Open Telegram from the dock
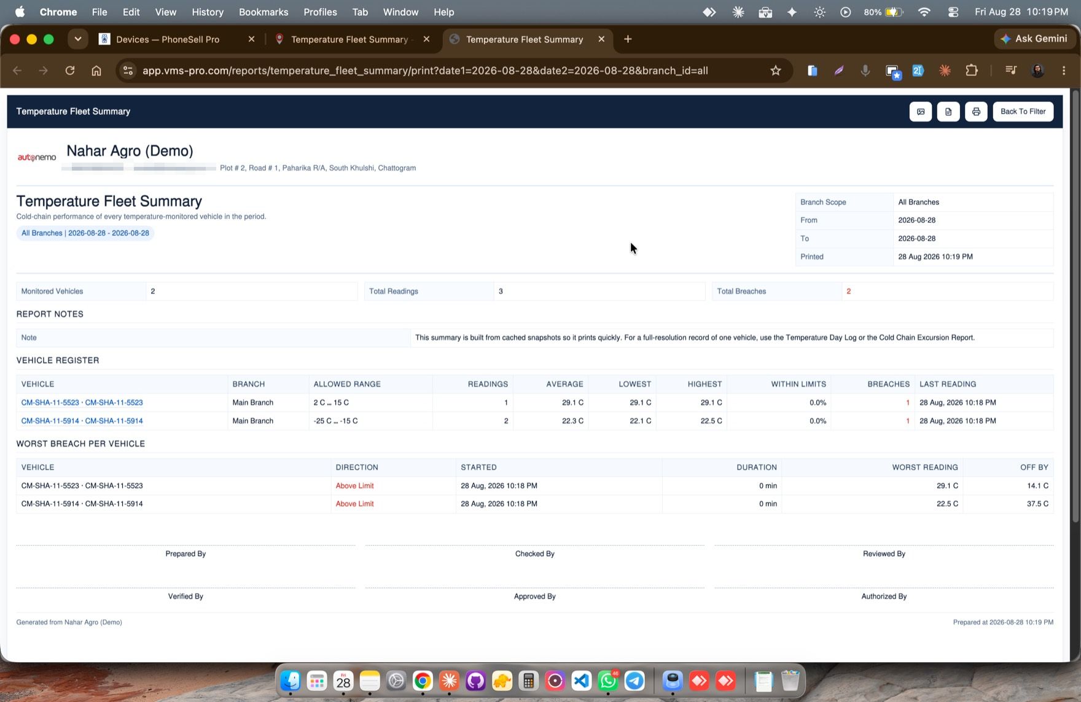1081x702 pixels. [634, 681]
